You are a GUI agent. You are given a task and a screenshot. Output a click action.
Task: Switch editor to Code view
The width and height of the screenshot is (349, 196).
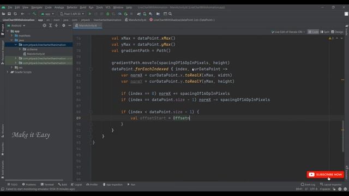(313, 32)
